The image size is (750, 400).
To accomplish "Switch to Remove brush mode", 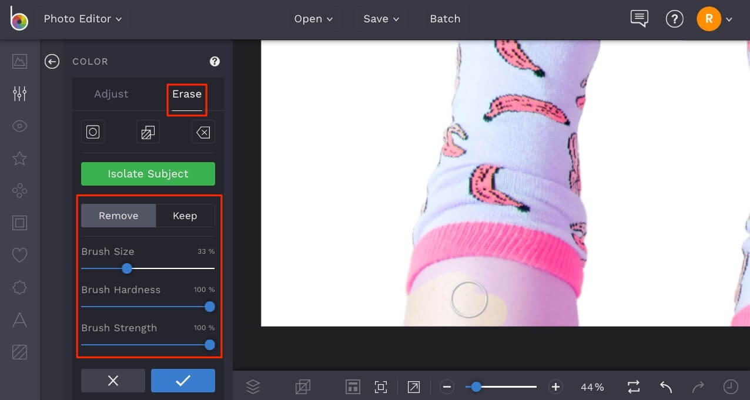I will pyautogui.click(x=118, y=216).
